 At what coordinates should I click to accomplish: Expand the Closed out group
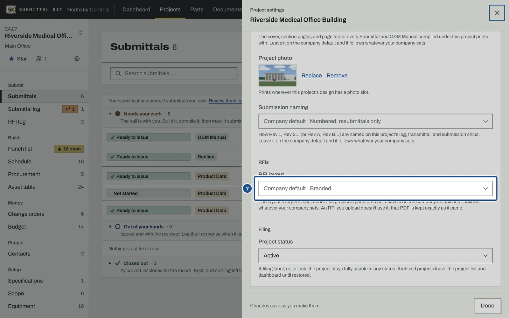pos(110,263)
